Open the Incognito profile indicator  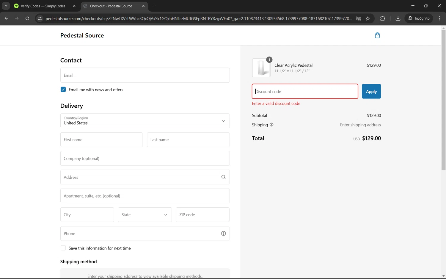coord(419,18)
